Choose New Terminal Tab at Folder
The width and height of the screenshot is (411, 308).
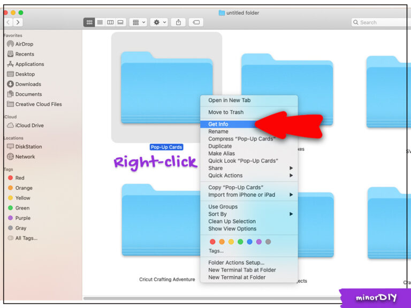click(x=249, y=270)
